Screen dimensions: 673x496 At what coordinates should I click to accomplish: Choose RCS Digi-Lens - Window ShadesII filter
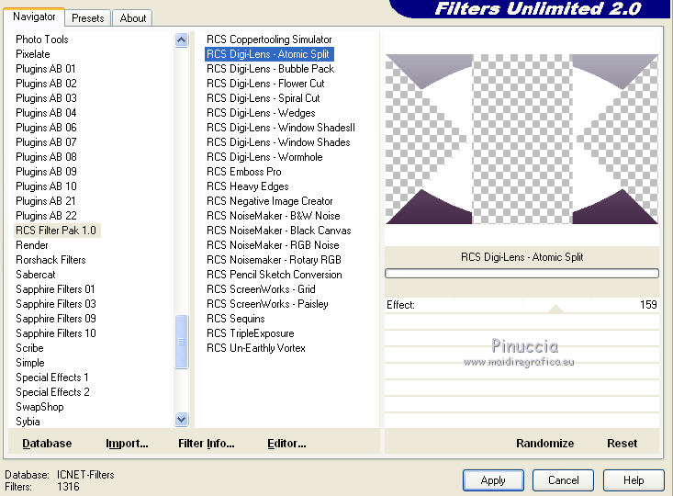point(281,128)
